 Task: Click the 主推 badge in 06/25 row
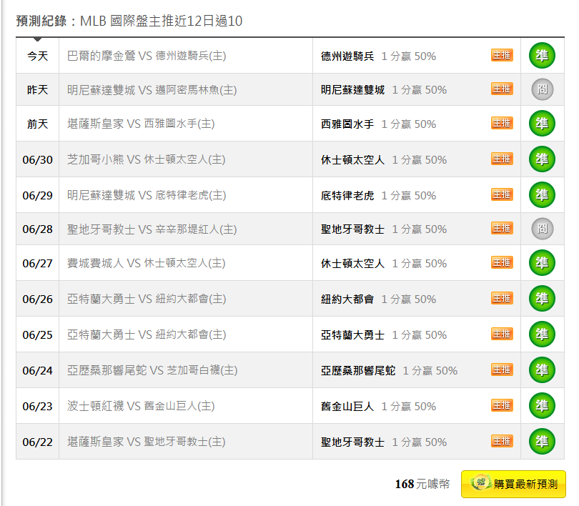[502, 334]
